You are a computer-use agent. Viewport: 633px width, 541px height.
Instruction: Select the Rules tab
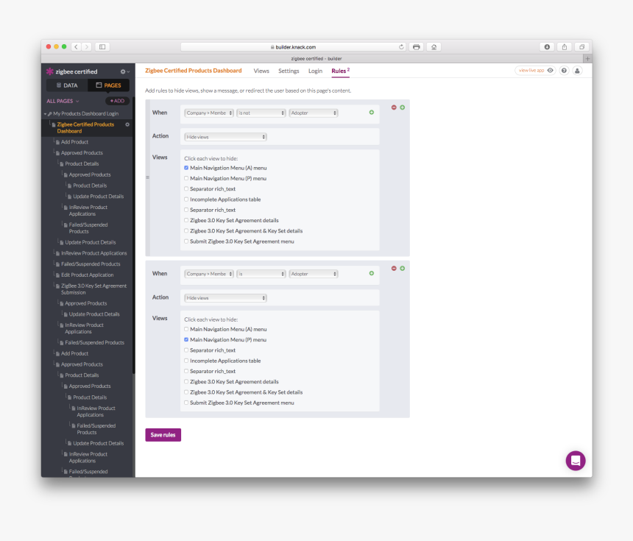point(340,71)
